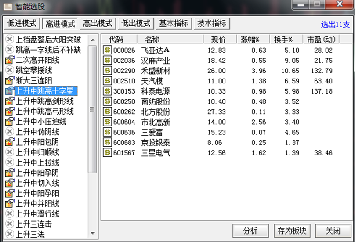Switch to the 高进模式 tab

60,24
